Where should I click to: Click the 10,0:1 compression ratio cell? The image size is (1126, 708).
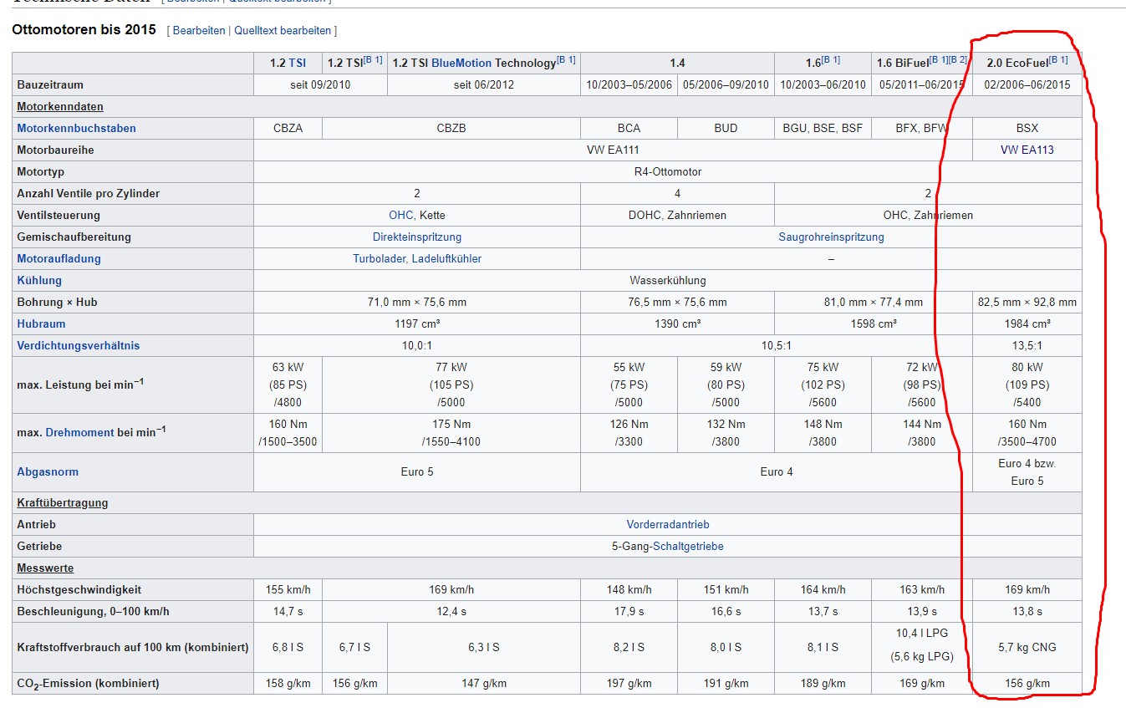click(x=417, y=345)
